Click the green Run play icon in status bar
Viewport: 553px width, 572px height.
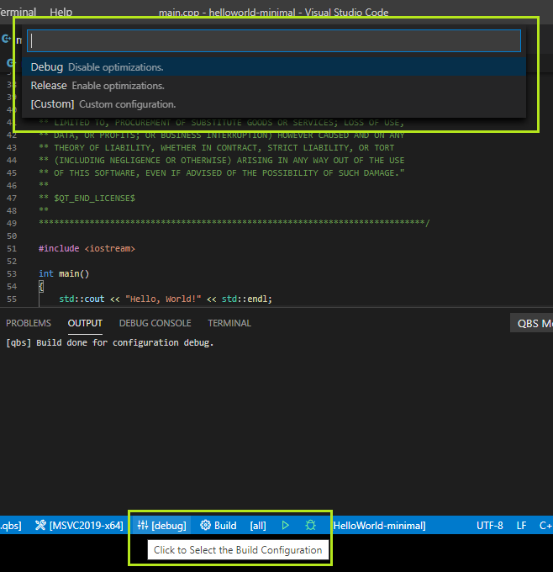click(x=286, y=526)
